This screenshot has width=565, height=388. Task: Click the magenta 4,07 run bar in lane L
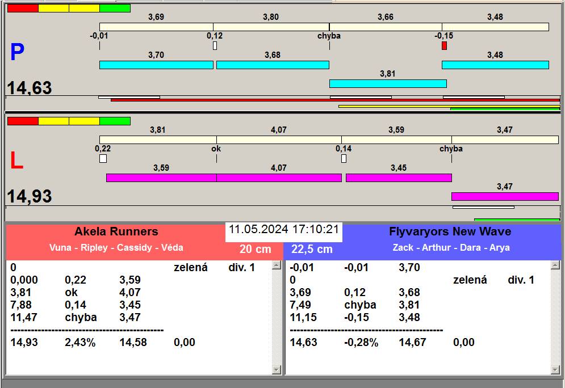(279, 178)
